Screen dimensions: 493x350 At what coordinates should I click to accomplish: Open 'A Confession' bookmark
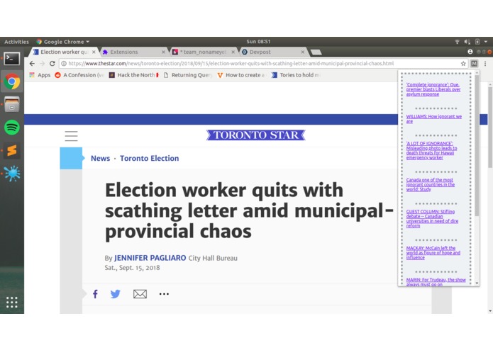(80, 75)
